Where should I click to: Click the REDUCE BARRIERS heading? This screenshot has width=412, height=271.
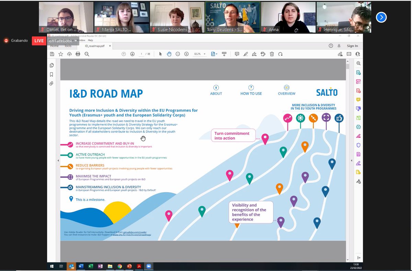click(90, 165)
